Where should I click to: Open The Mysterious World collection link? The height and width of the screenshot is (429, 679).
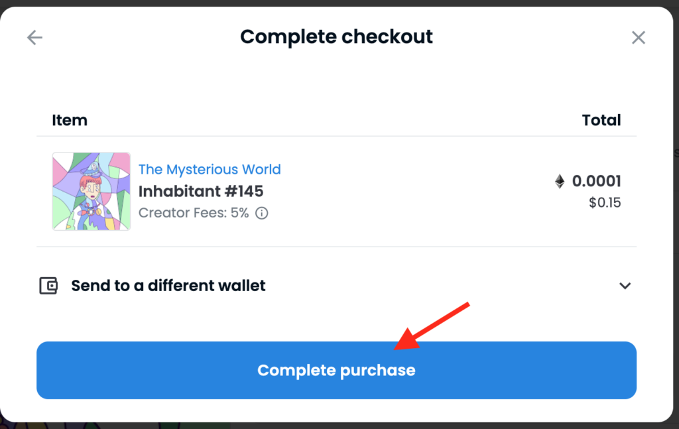click(210, 169)
